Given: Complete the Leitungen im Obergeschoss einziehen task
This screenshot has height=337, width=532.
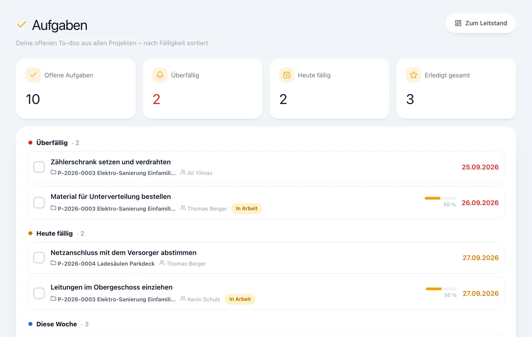Looking at the screenshot, I should click(39, 293).
